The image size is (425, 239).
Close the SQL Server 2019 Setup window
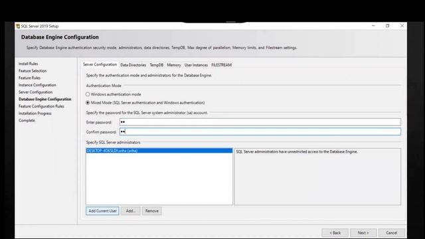click(402, 26)
